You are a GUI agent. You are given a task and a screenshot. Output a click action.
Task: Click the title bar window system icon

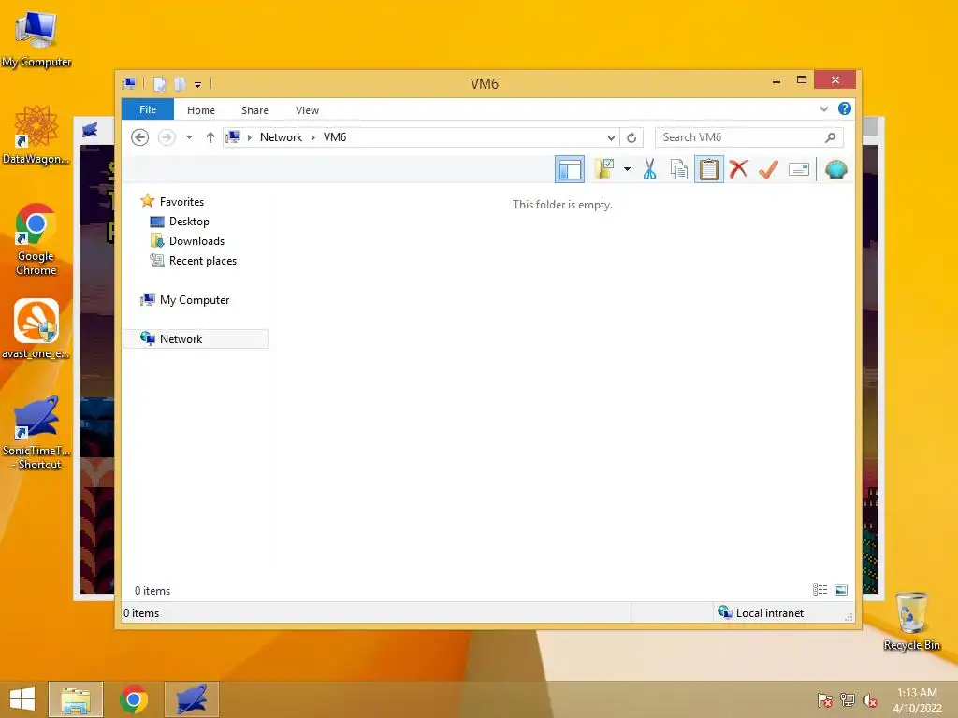click(129, 83)
